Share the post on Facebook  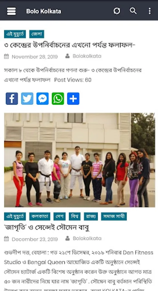[12, 99]
